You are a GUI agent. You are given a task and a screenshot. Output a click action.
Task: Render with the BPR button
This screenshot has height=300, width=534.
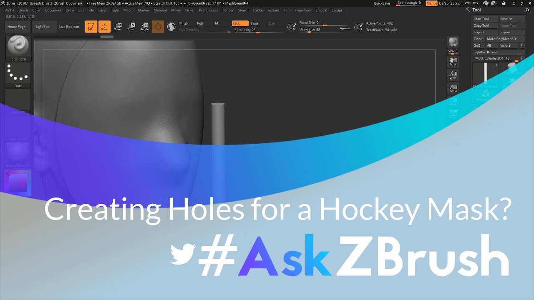point(453,42)
